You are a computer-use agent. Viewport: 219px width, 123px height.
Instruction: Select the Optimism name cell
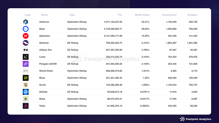coord(45,36)
